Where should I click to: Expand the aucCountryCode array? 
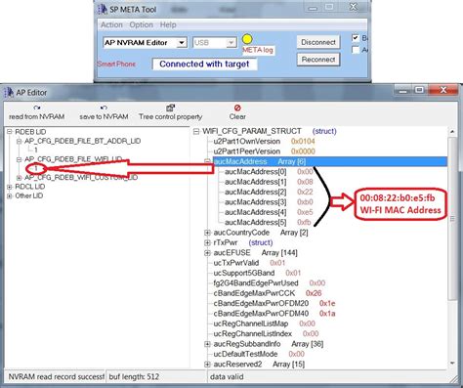tap(207, 233)
